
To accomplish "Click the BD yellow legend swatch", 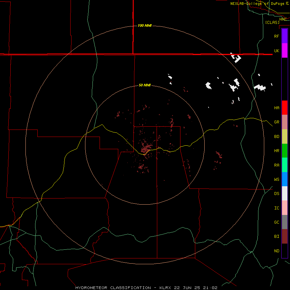I will (x=285, y=136).
